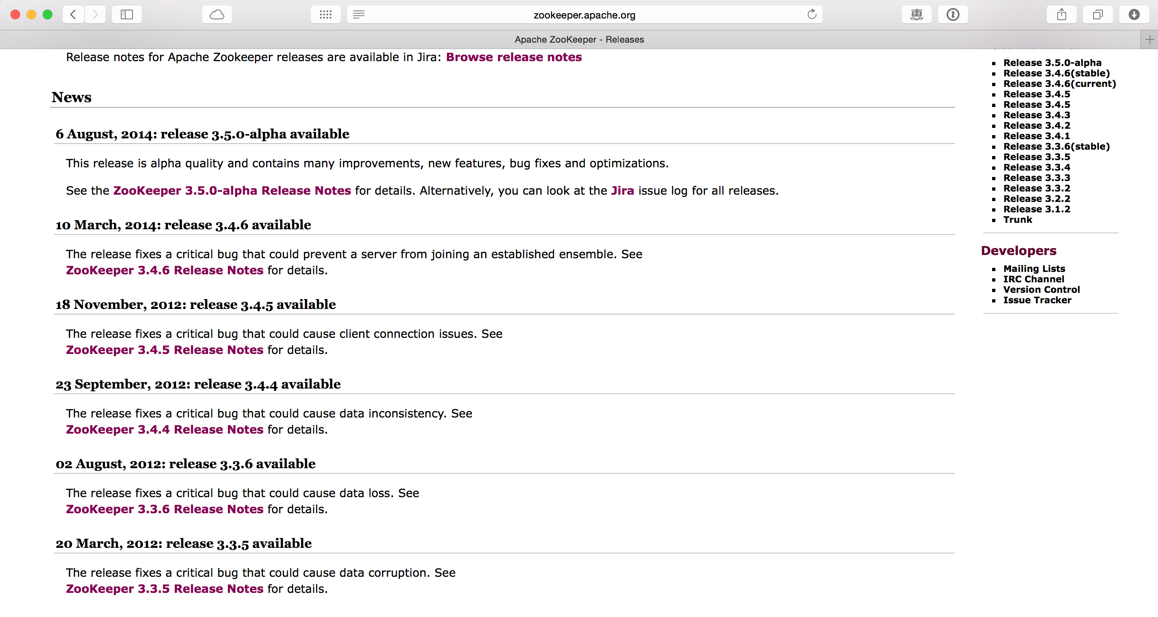This screenshot has height=617, width=1158.
Task: Reload the page using refresh icon
Action: tap(811, 15)
